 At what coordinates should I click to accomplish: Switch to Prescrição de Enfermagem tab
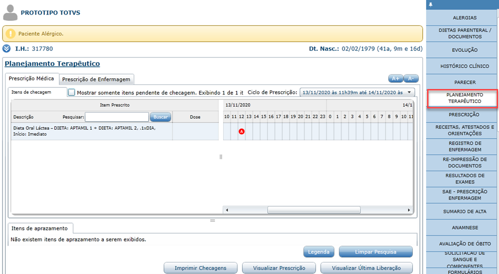(x=96, y=79)
